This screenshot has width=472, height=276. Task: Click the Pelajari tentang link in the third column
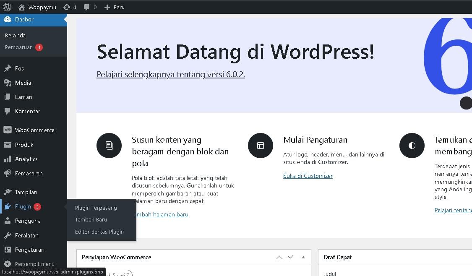pos(453,210)
